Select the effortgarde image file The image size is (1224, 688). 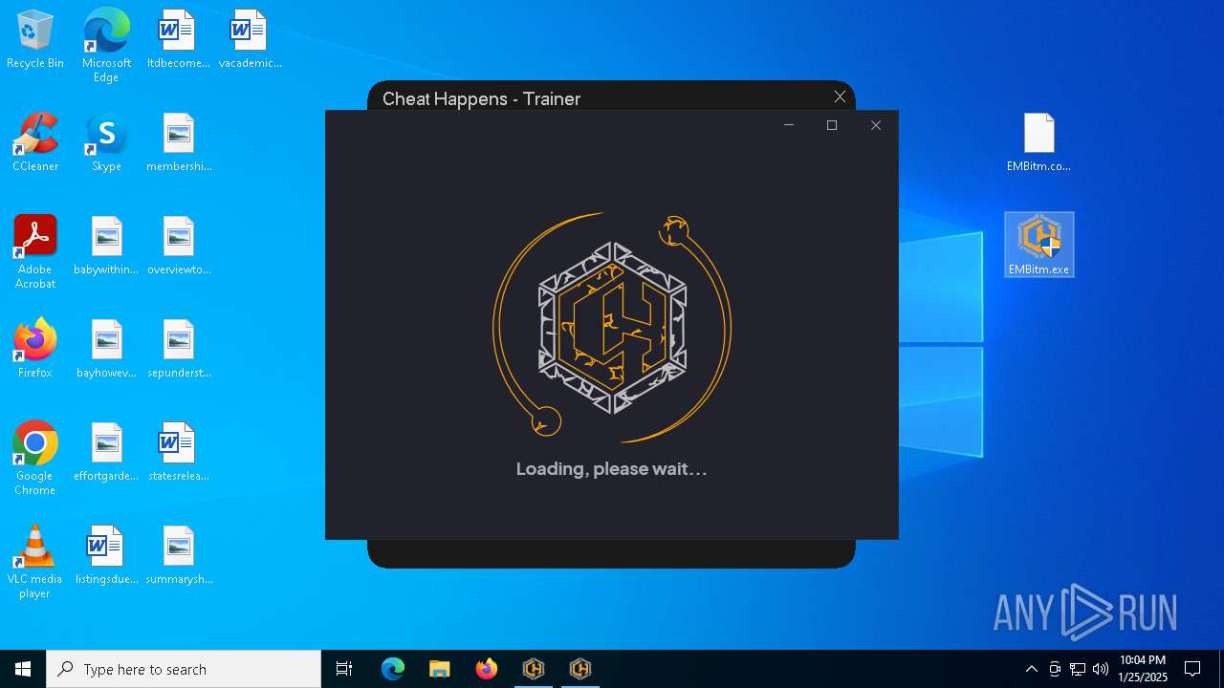click(x=106, y=453)
